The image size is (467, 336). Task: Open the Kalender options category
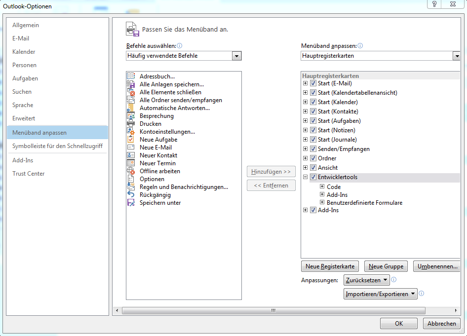(57, 52)
